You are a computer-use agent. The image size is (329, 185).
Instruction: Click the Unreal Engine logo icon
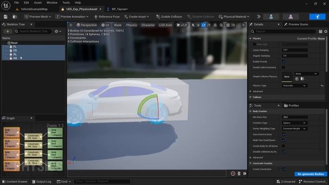tap(6, 6)
